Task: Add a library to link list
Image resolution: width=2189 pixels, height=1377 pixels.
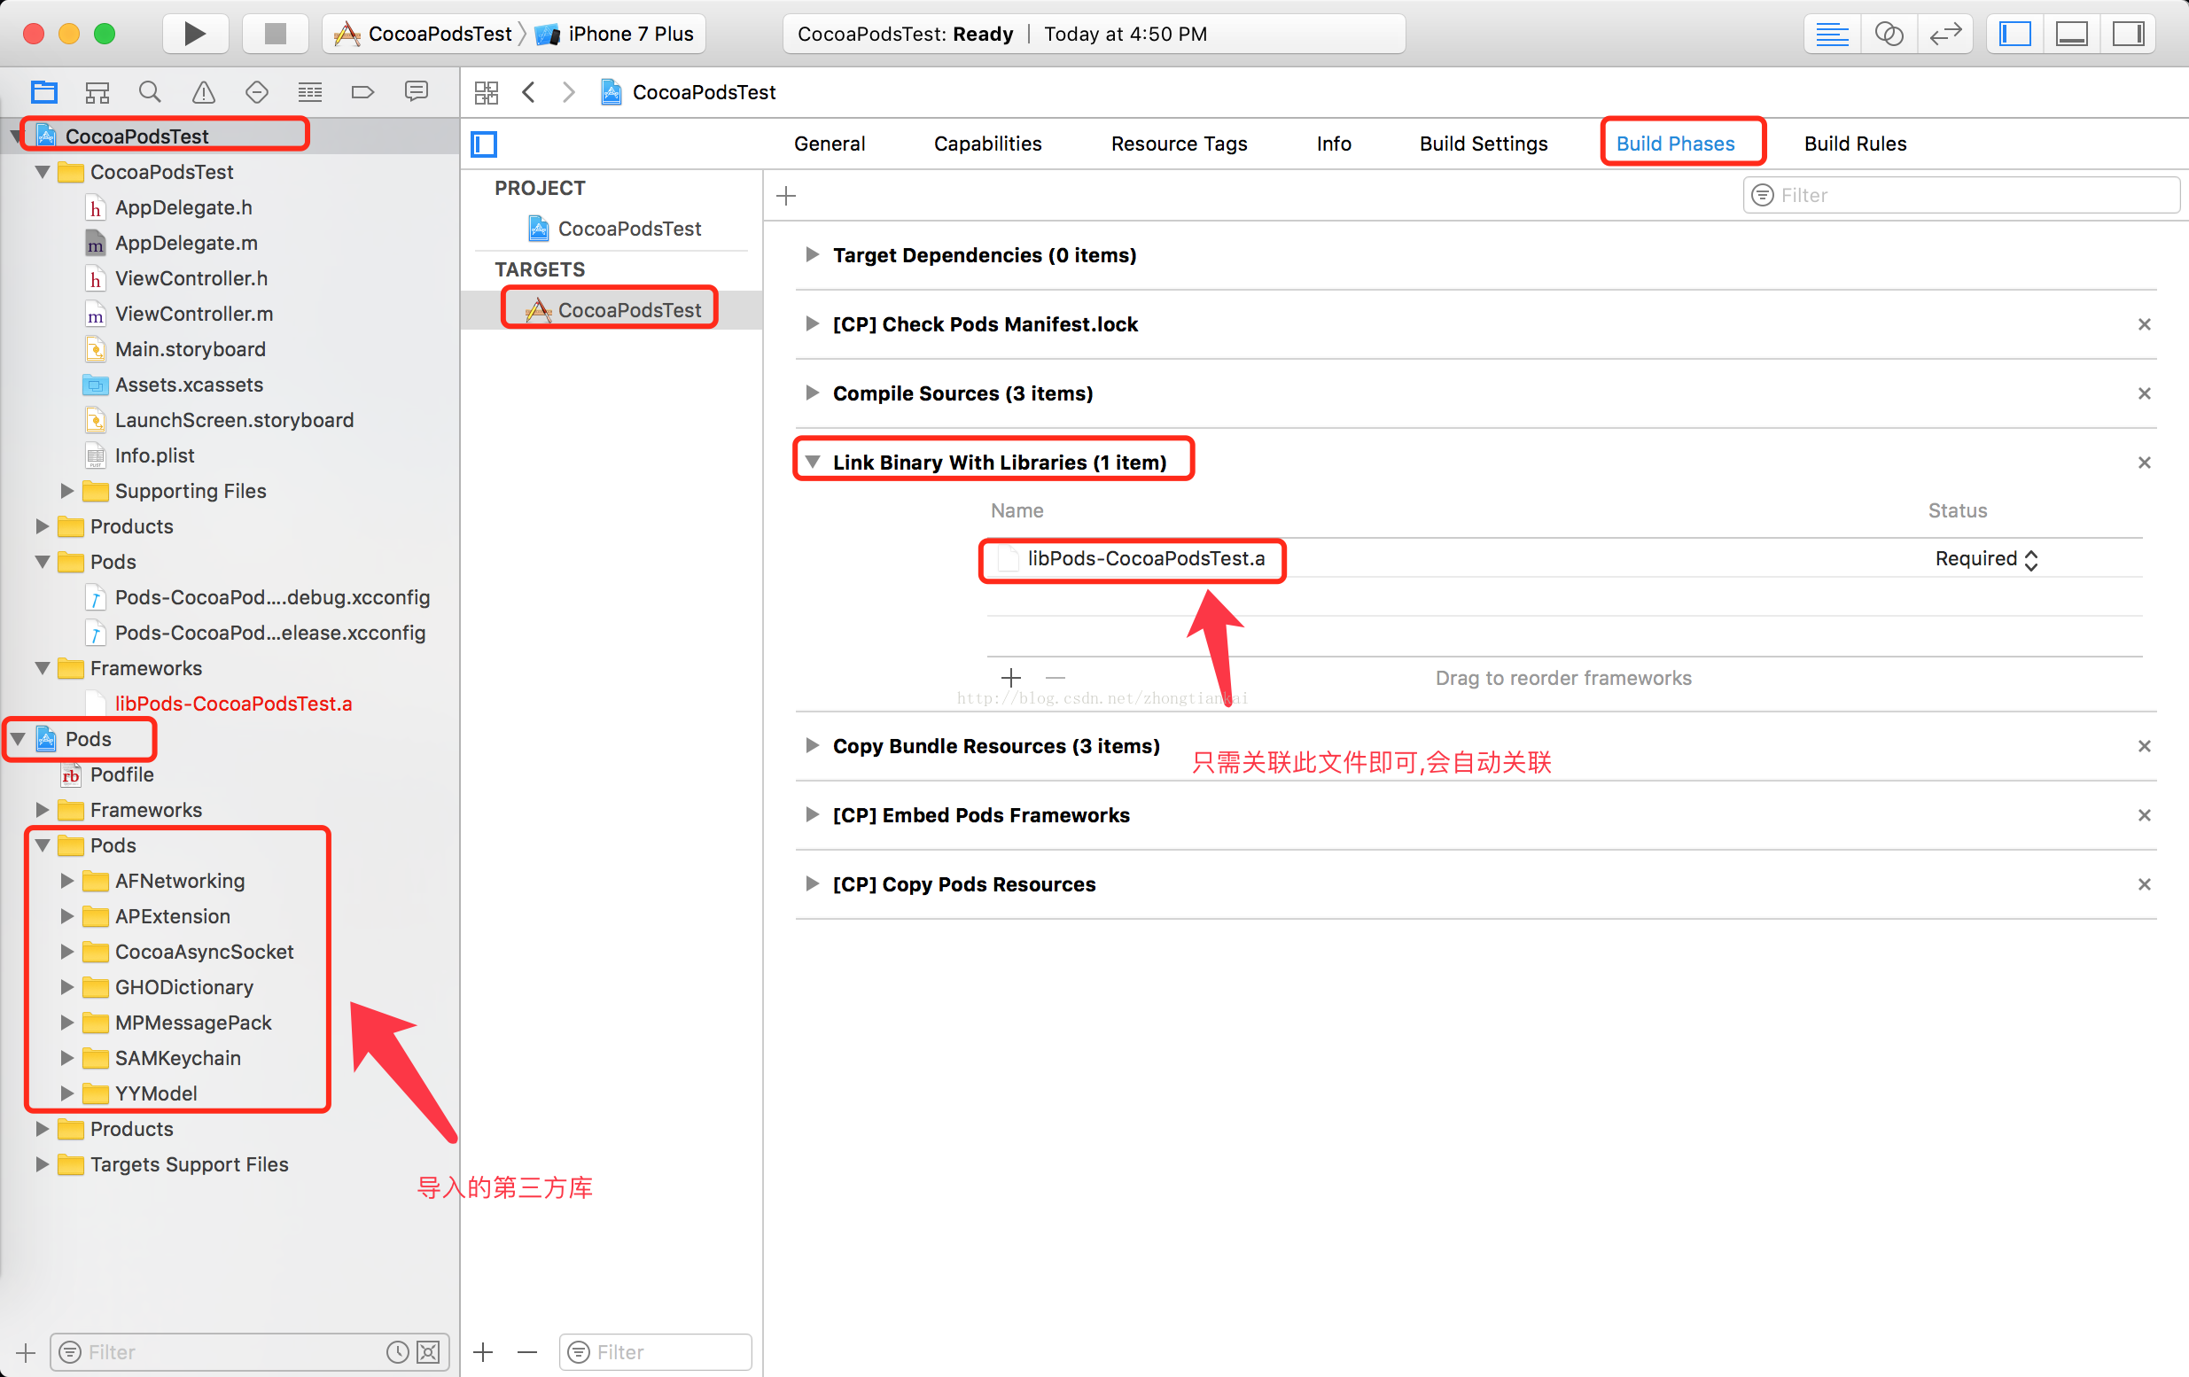Action: tap(1011, 678)
